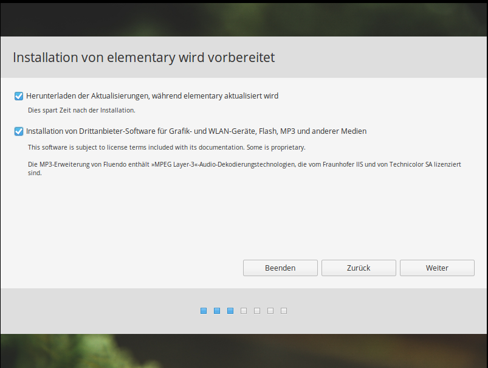Toggle the Drittanbieter-Software installation checkbox
Viewport: 488px width, 368px height.
point(19,131)
